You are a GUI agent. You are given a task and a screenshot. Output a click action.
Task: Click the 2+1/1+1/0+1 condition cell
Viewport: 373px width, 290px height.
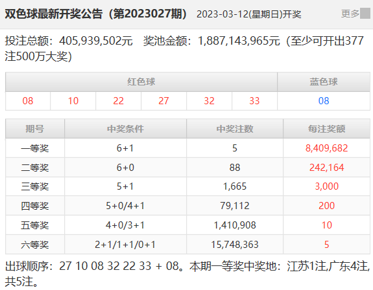[x=125, y=245]
